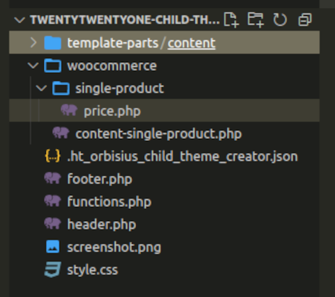The image size is (335, 297).
Task: Refresh the Explorer file tree
Action: 280,20
